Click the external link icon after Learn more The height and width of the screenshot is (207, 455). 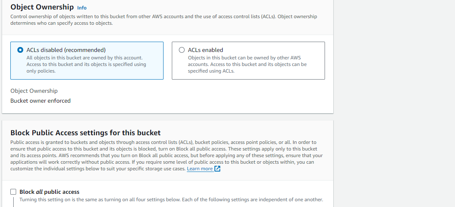pos(217,169)
